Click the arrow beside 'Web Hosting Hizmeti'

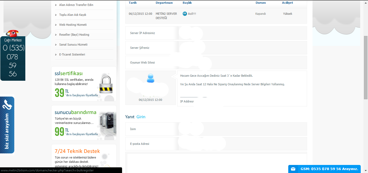[x=56, y=25]
